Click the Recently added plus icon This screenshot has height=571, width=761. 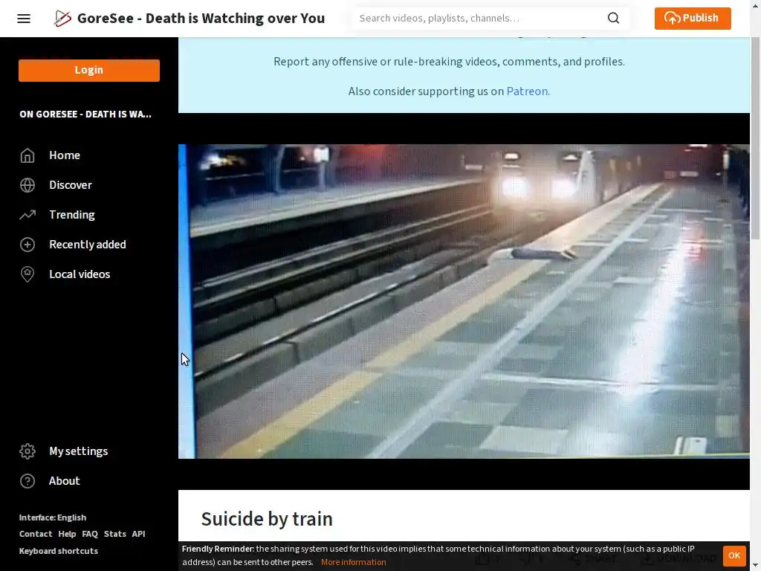27,244
